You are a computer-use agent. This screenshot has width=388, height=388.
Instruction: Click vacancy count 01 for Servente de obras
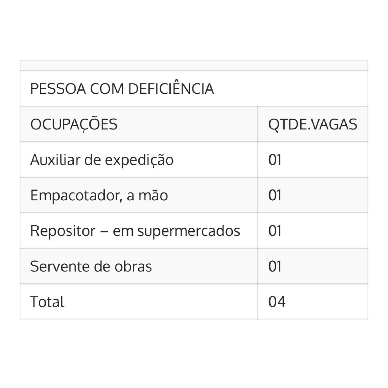[275, 266]
